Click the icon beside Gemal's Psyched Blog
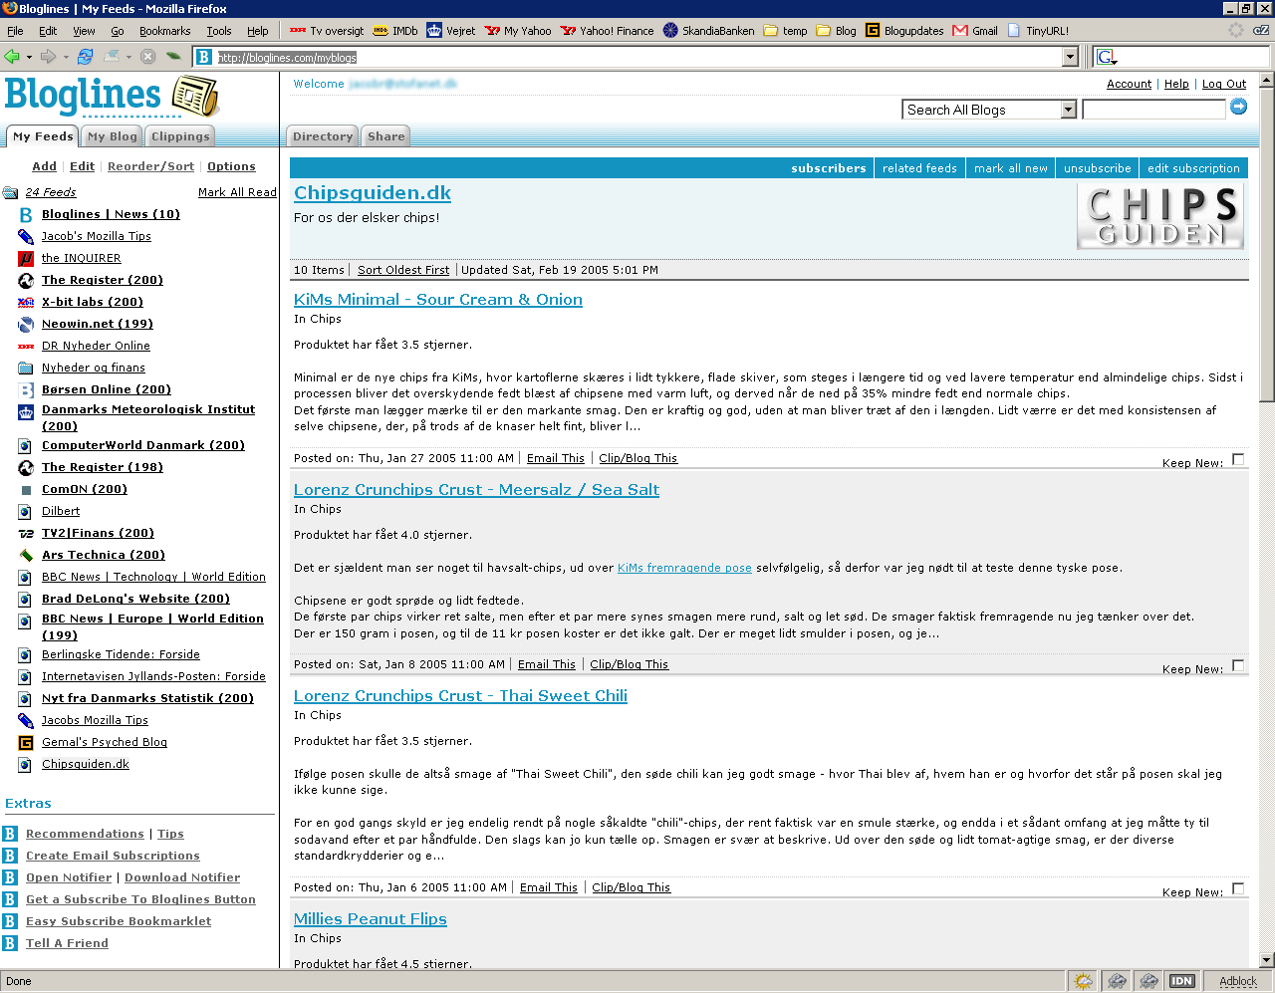1275x993 pixels. click(26, 742)
